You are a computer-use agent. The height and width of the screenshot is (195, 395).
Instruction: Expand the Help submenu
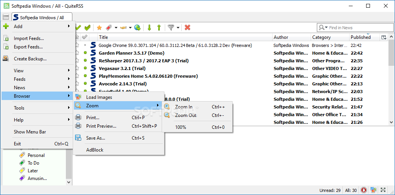[x=69, y=120]
